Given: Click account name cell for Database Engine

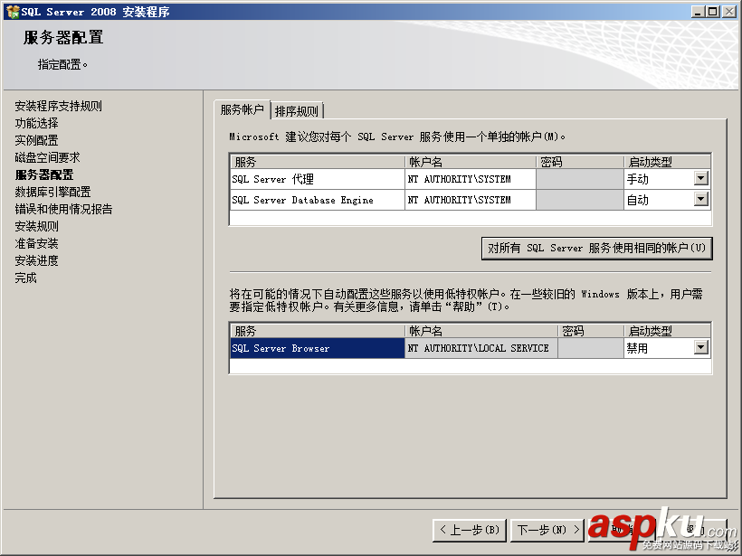Looking at the screenshot, I should [471, 200].
